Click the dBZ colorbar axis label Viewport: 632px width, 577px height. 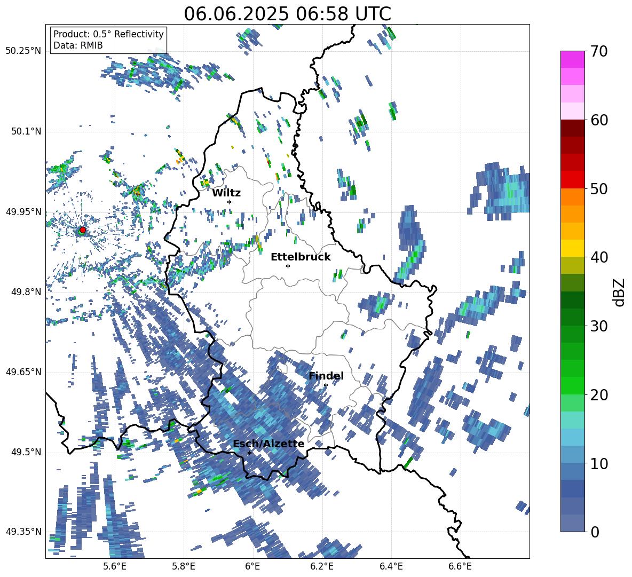point(620,292)
